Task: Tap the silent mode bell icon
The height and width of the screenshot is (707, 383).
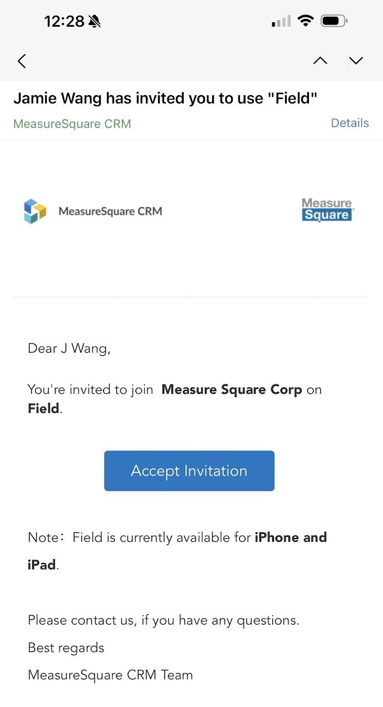Action: 95,21
